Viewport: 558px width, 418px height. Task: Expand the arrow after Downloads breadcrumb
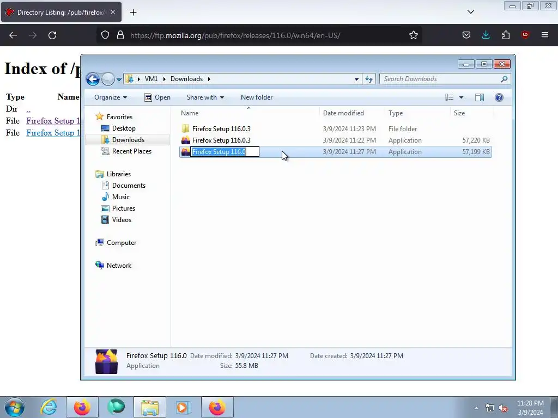(209, 79)
